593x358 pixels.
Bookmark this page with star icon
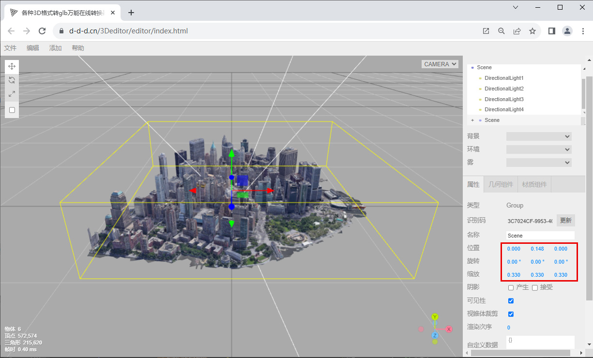click(x=532, y=31)
